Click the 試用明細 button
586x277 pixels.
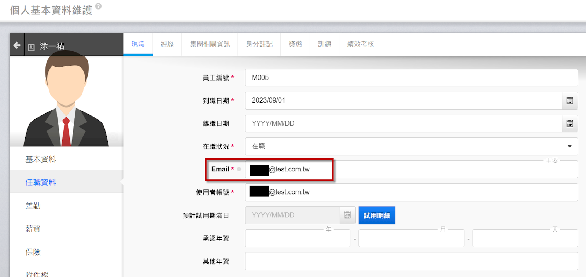coord(377,215)
